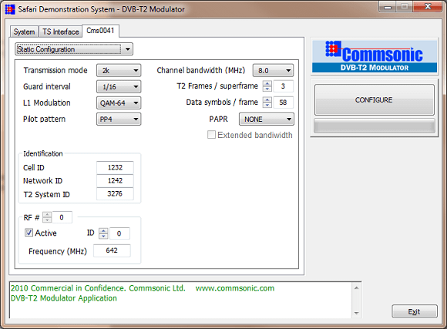Increase the RF ID spinner value
Screen dimensions: 447x329
(103, 231)
